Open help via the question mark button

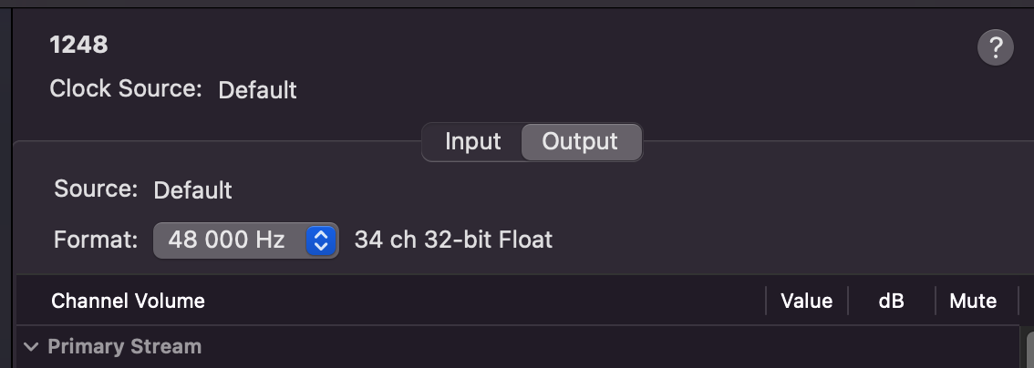995,47
